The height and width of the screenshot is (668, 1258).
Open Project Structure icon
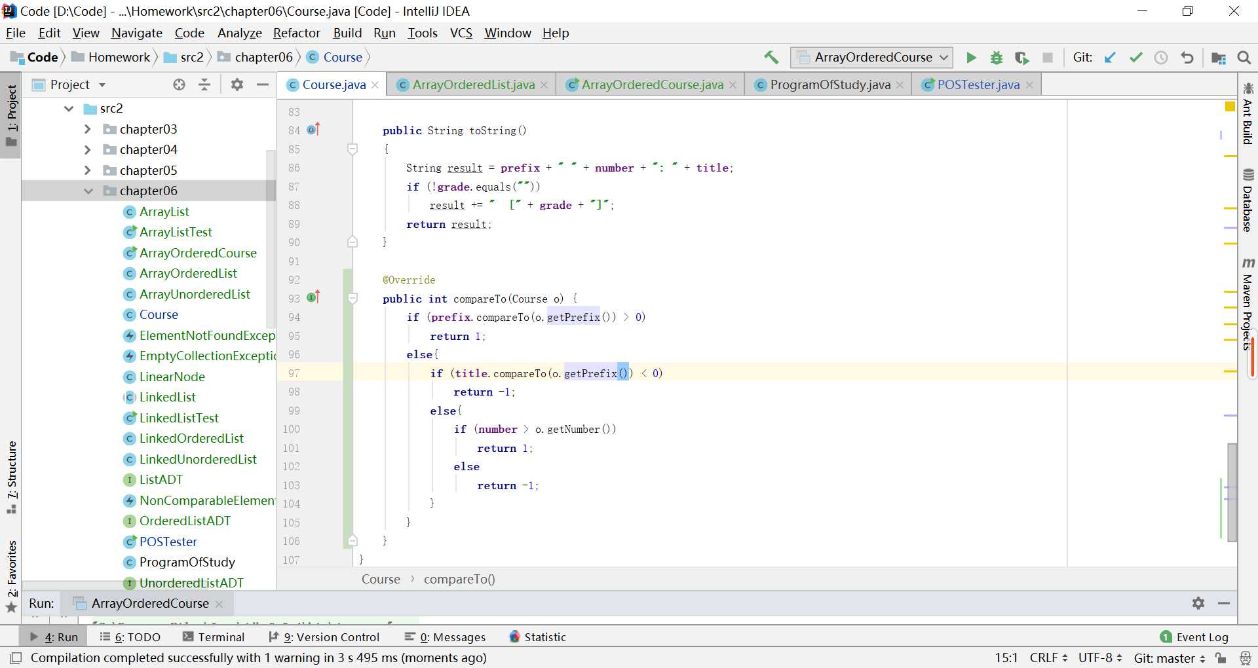coord(1219,58)
